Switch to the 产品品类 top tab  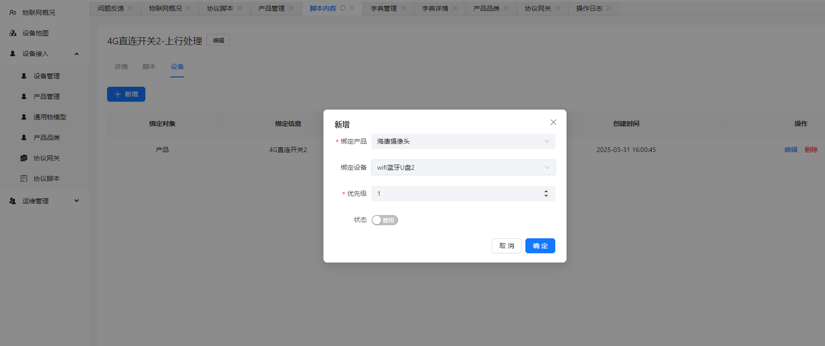coord(486,8)
